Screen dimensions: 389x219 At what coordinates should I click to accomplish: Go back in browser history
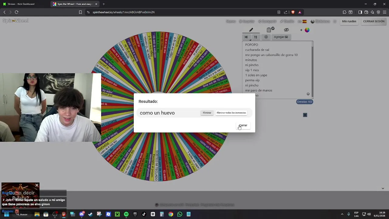4,12
